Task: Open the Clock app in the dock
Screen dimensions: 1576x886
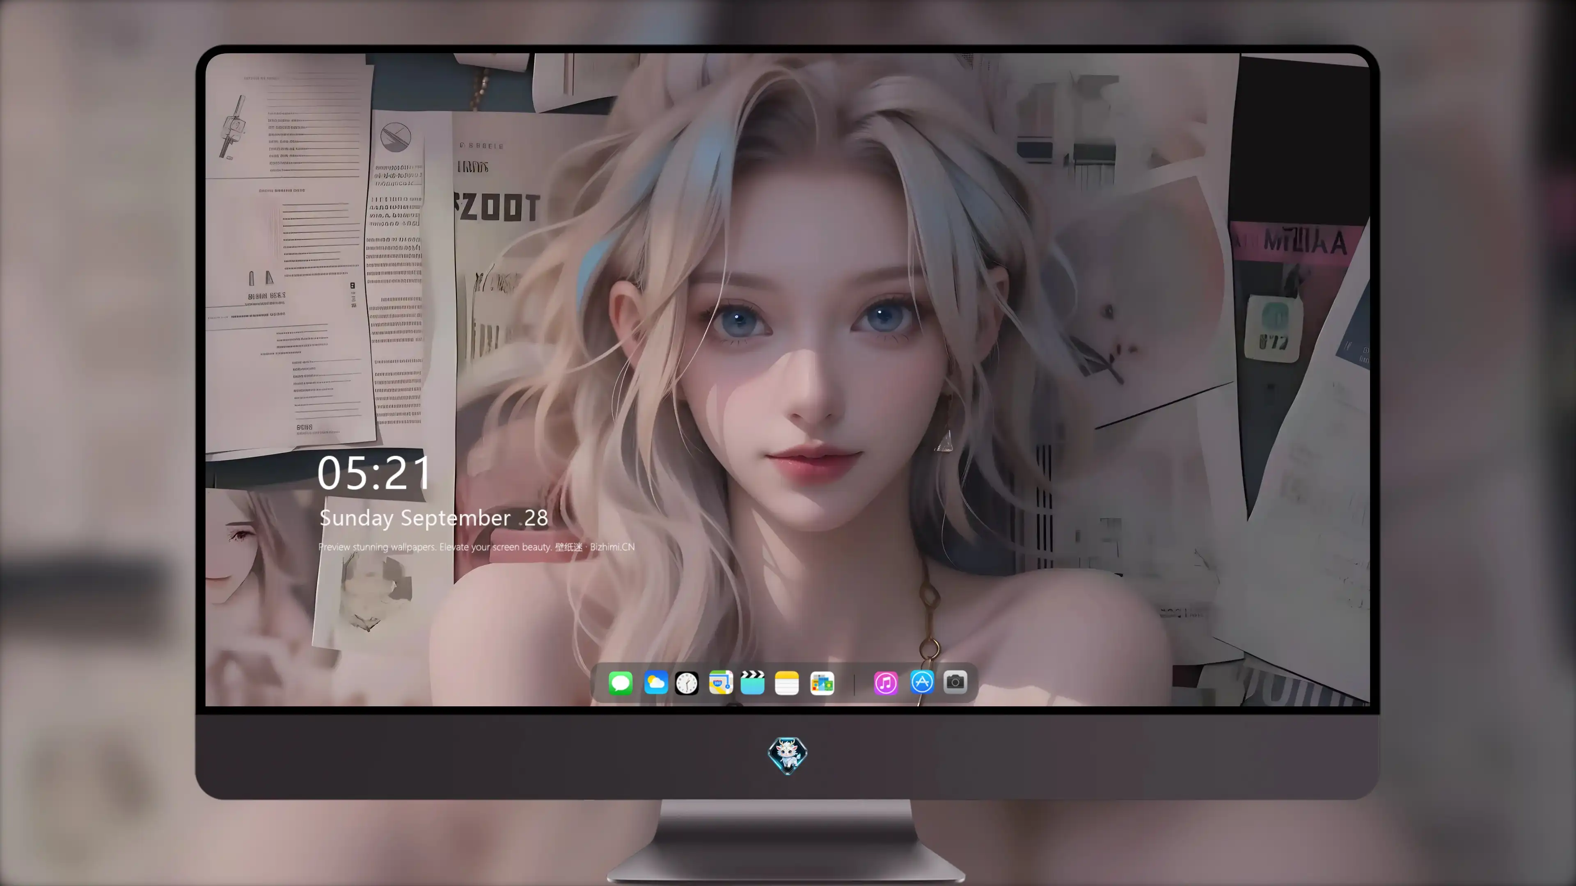Action: tap(687, 683)
